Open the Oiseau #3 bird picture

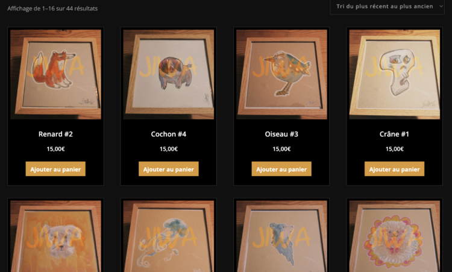(281, 74)
